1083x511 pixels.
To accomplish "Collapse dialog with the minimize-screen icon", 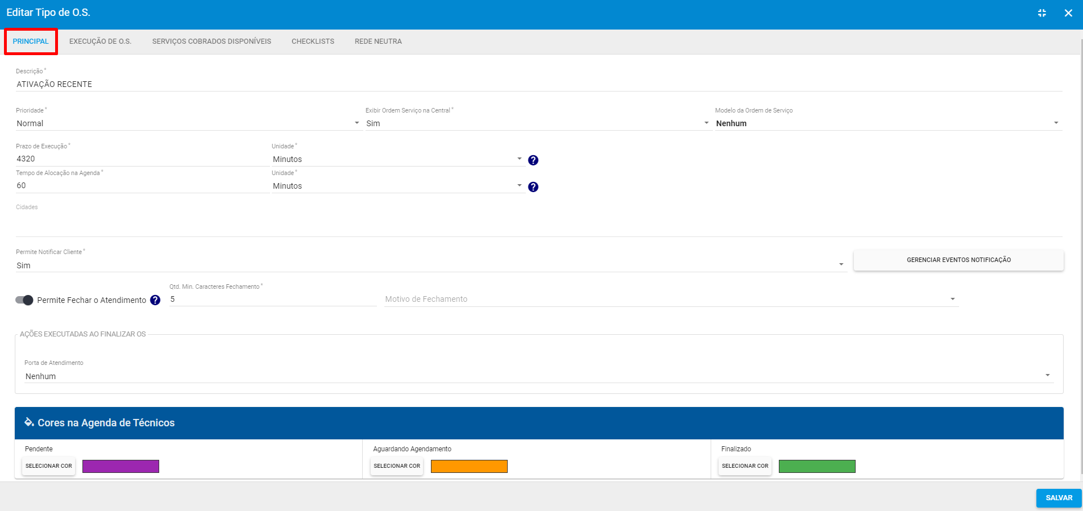I will (x=1042, y=13).
